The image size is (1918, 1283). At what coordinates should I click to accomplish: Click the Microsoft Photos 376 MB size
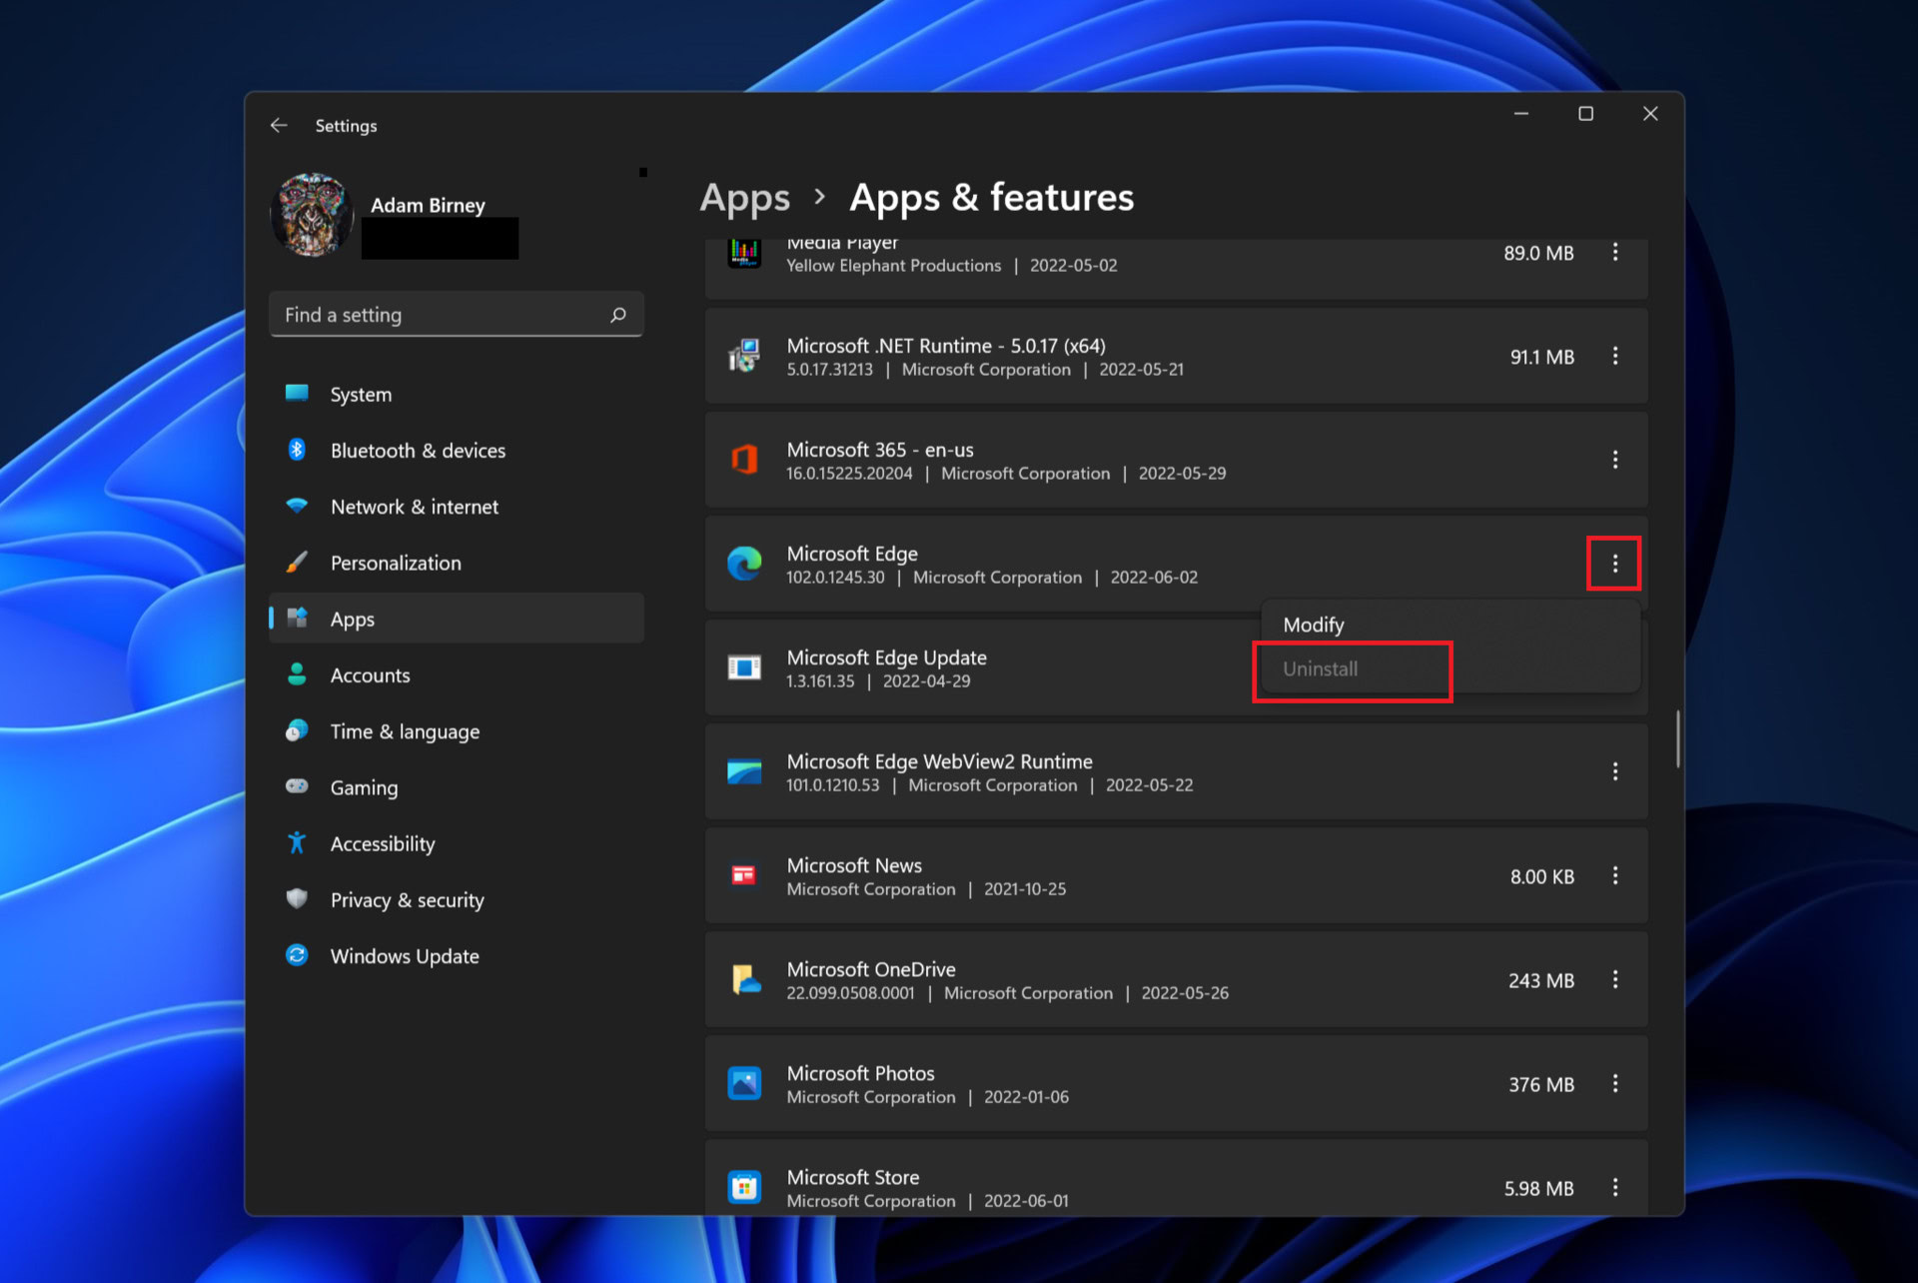pyautogui.click(x=1541, y=1084)
